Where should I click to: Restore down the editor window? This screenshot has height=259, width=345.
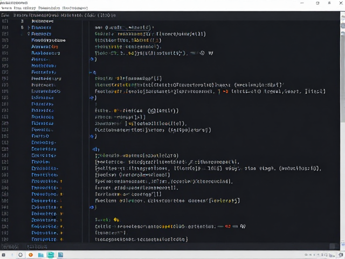tap(318, 3)
